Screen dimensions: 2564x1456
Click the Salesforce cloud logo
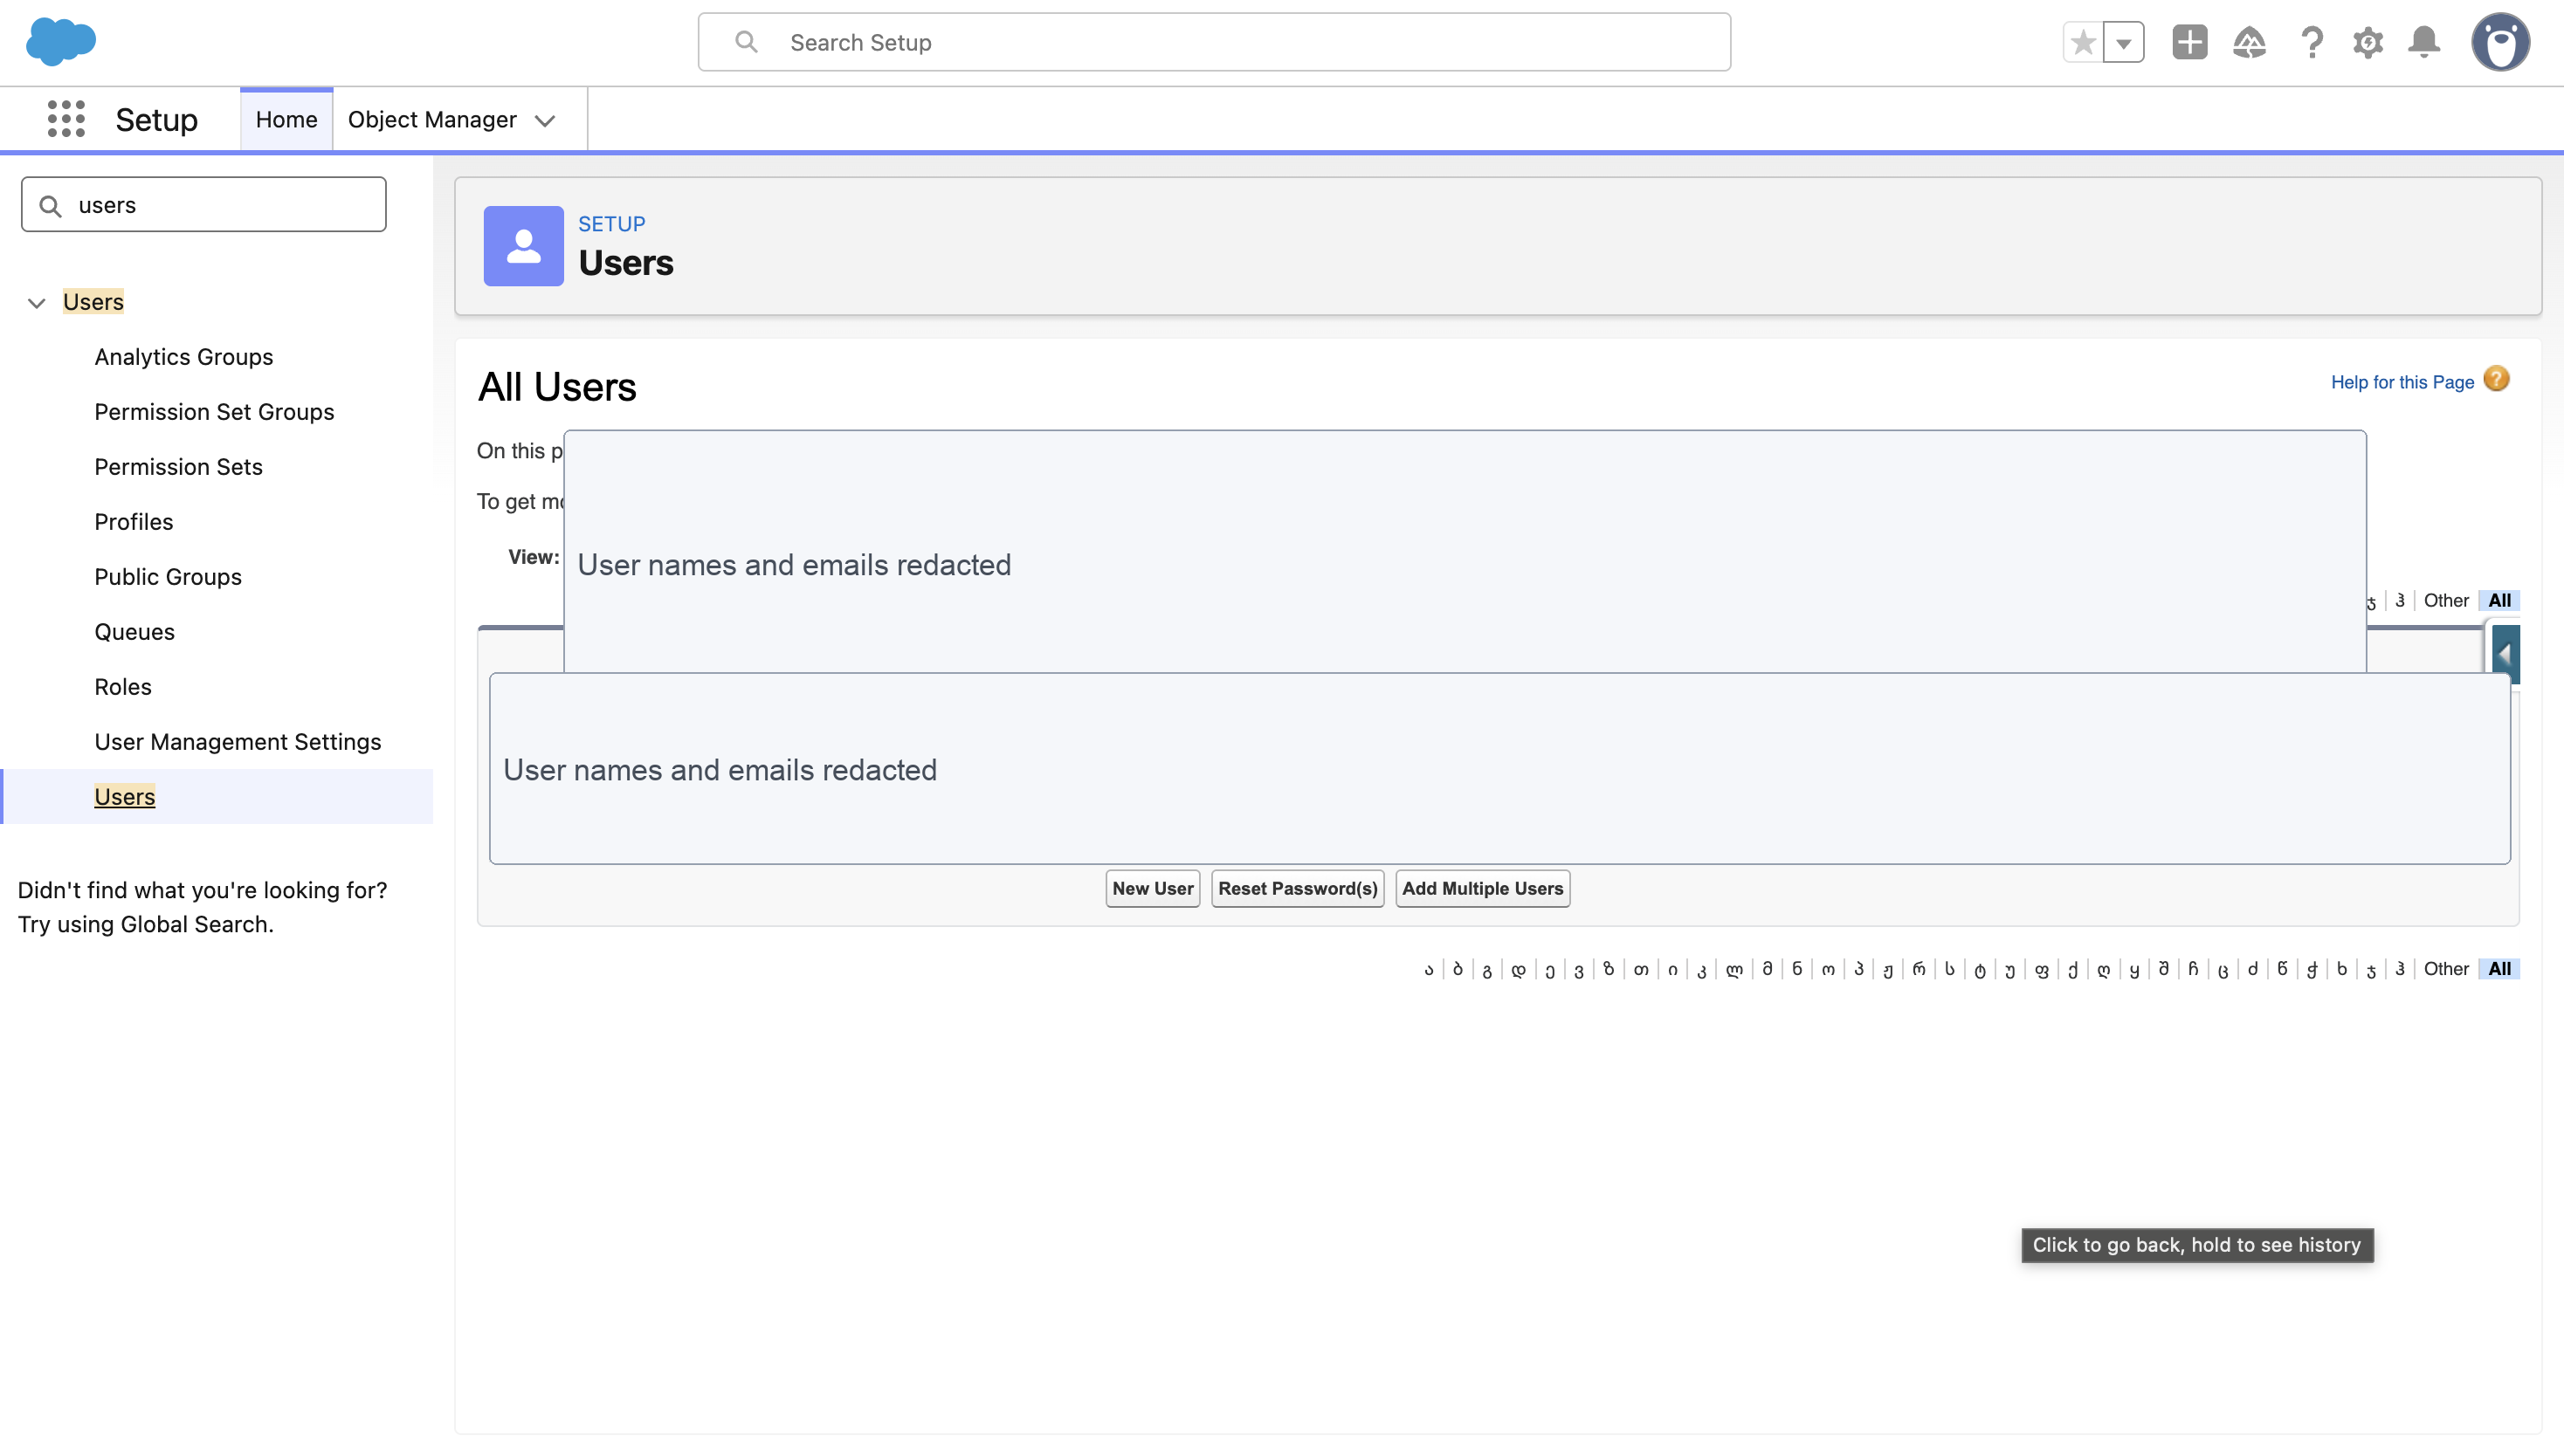[61, 42]
